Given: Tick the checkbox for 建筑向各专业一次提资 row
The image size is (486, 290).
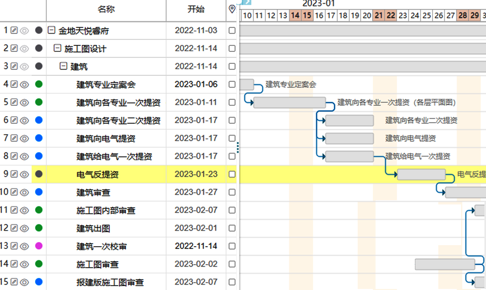Looking at the screenshot, I should click(x=232, y=102).
